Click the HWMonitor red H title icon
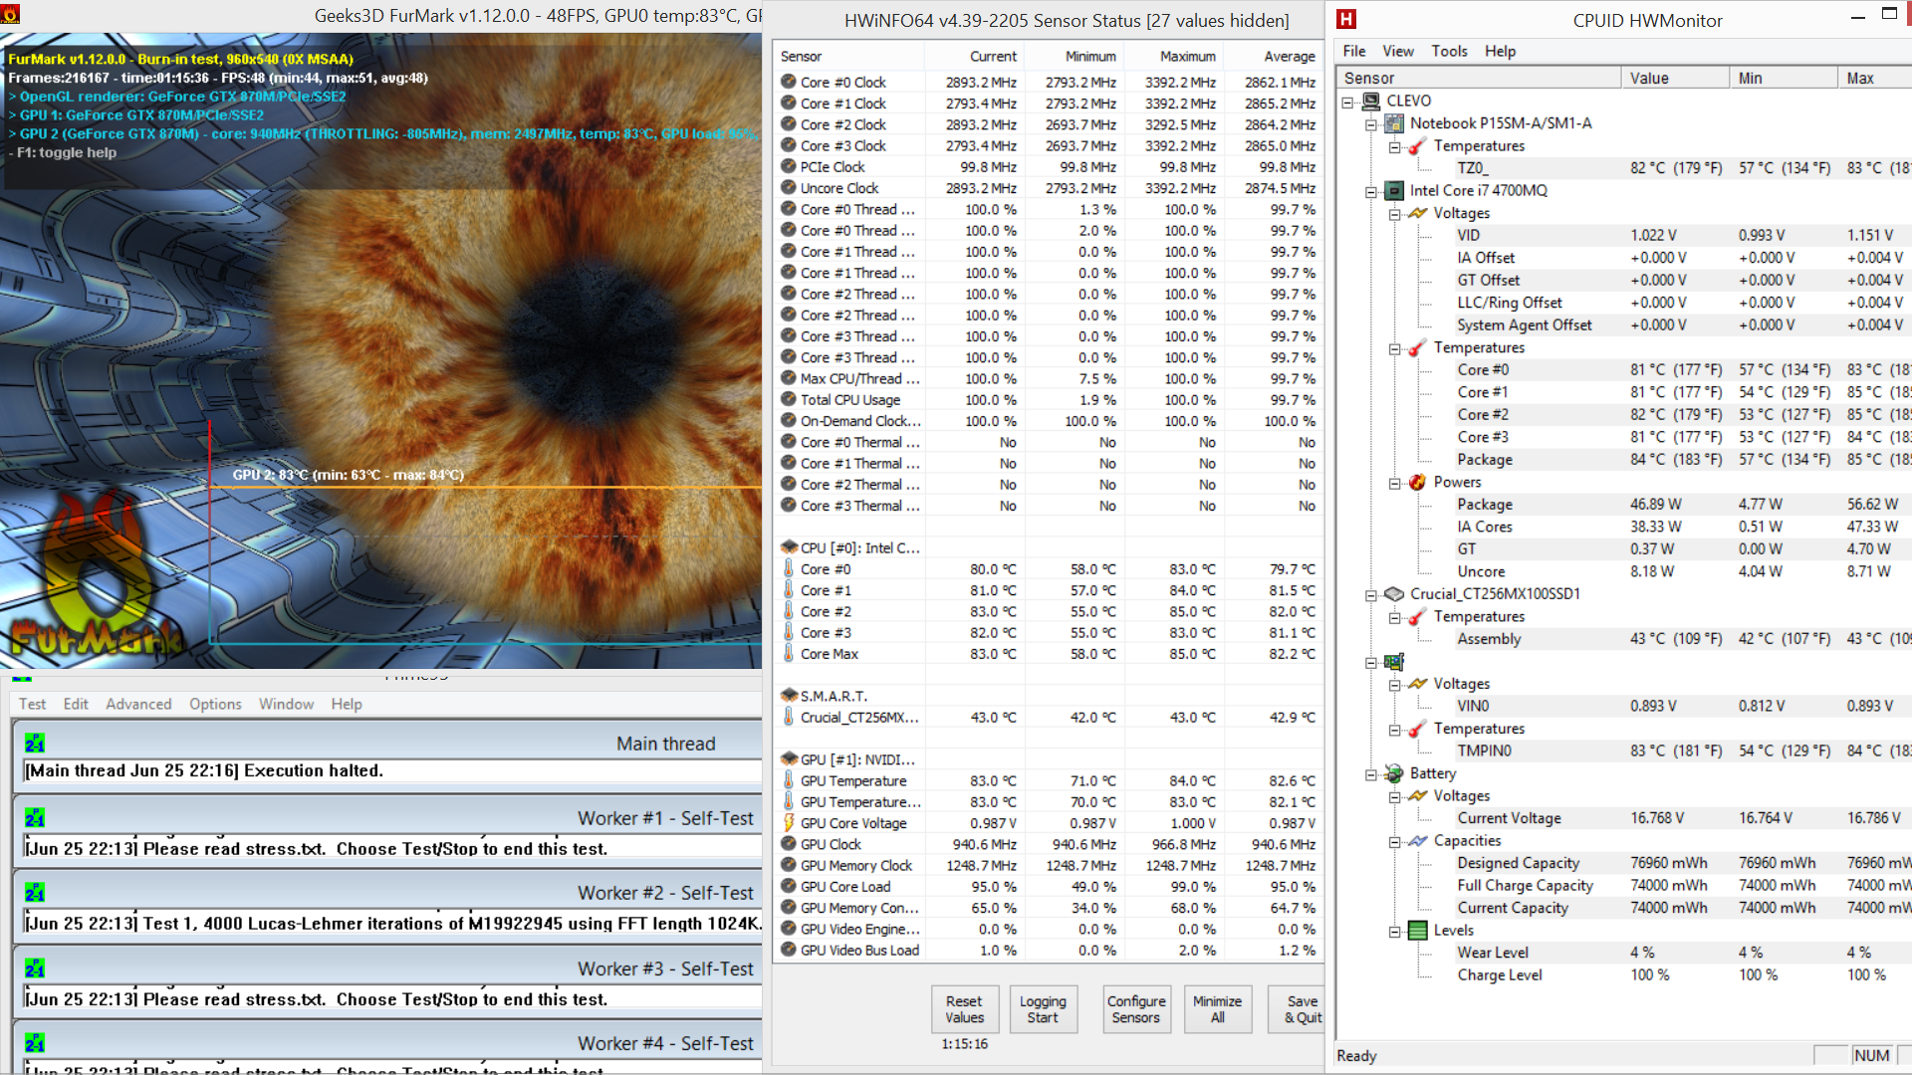Image resolution: width=1912 pixels, height=1075 pixels. (x=1346, y=19)
